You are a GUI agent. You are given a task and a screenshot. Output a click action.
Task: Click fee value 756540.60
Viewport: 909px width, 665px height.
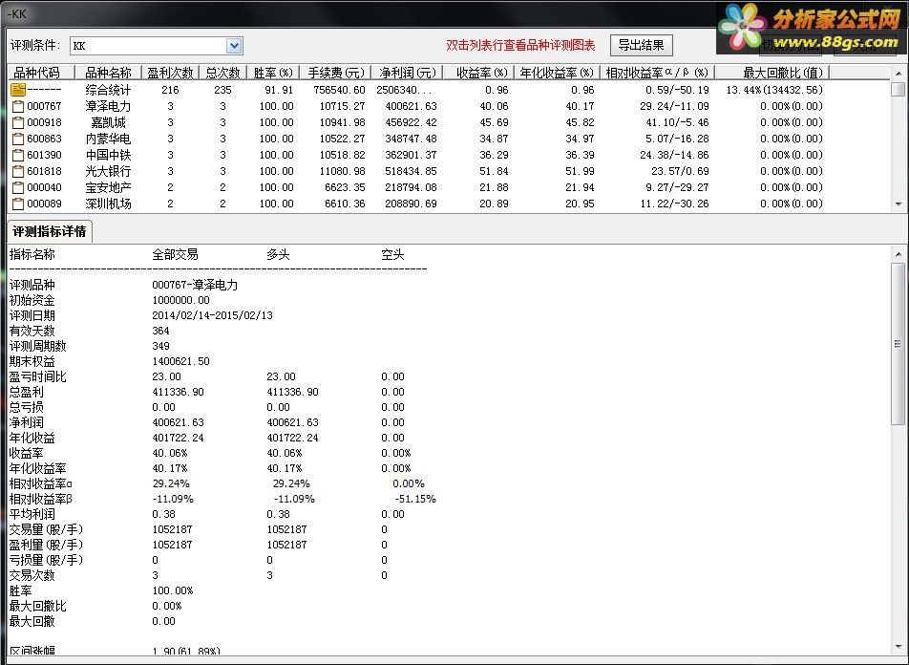tap(339, 90)
